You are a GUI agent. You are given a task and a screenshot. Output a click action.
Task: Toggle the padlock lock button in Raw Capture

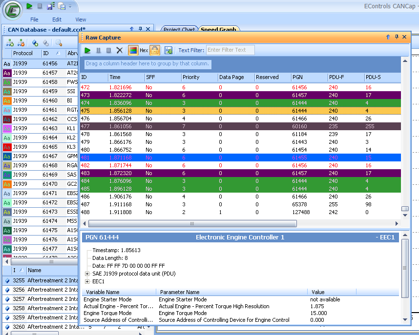155,50
